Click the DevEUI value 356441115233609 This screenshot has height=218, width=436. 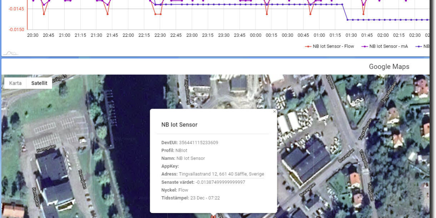pos(198,143)
